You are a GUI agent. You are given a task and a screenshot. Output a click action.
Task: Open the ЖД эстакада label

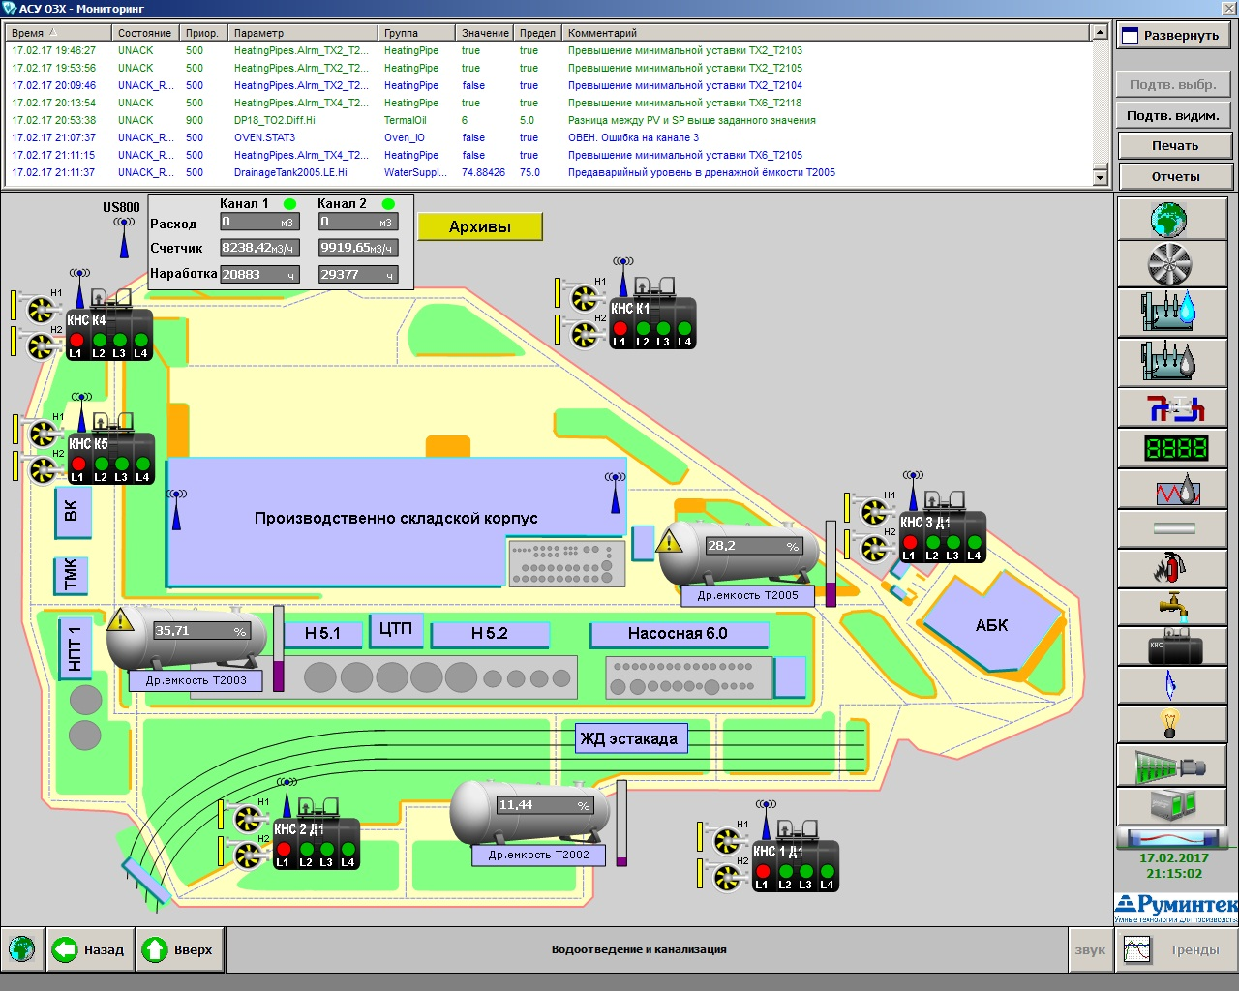(x=630, y=738)
